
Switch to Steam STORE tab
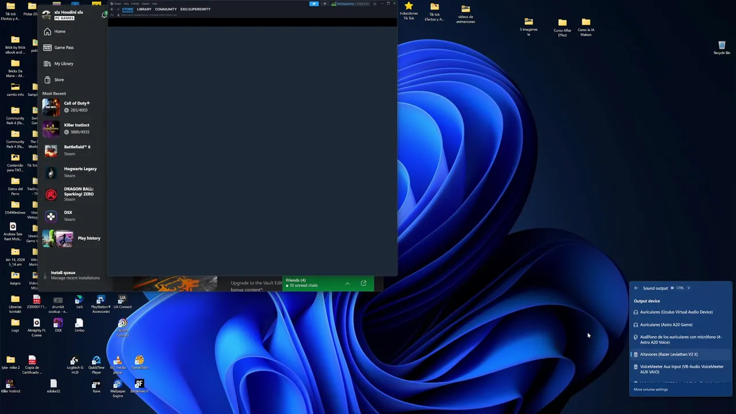(128, 9)
